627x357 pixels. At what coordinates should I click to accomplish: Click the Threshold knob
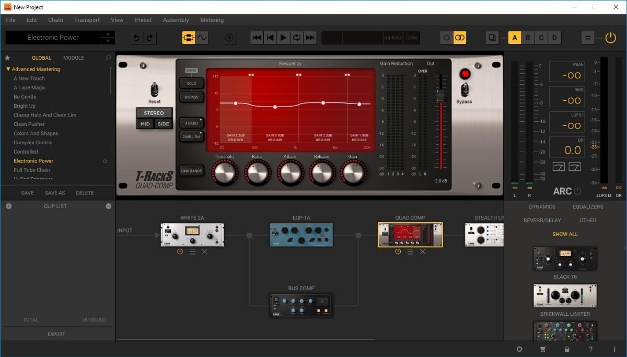pyautogui.click(x=225, y=172)
